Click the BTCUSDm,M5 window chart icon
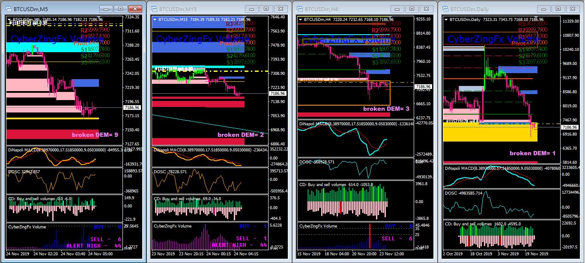Viewport: 585px width, 263px height. point(9,9)
